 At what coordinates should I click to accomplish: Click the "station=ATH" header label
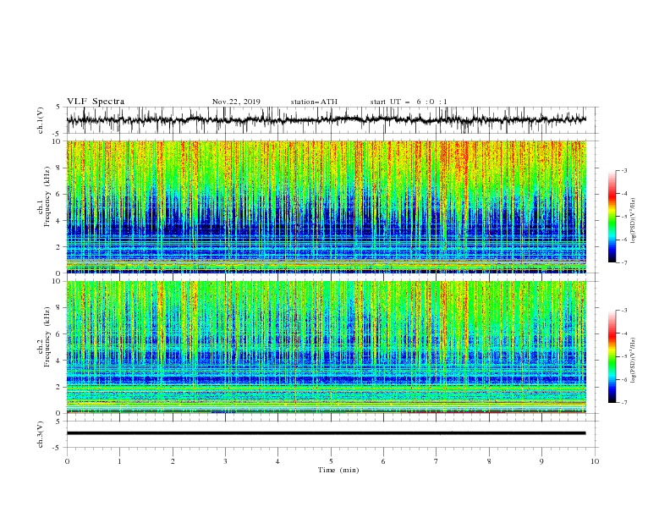pos(314,102)
